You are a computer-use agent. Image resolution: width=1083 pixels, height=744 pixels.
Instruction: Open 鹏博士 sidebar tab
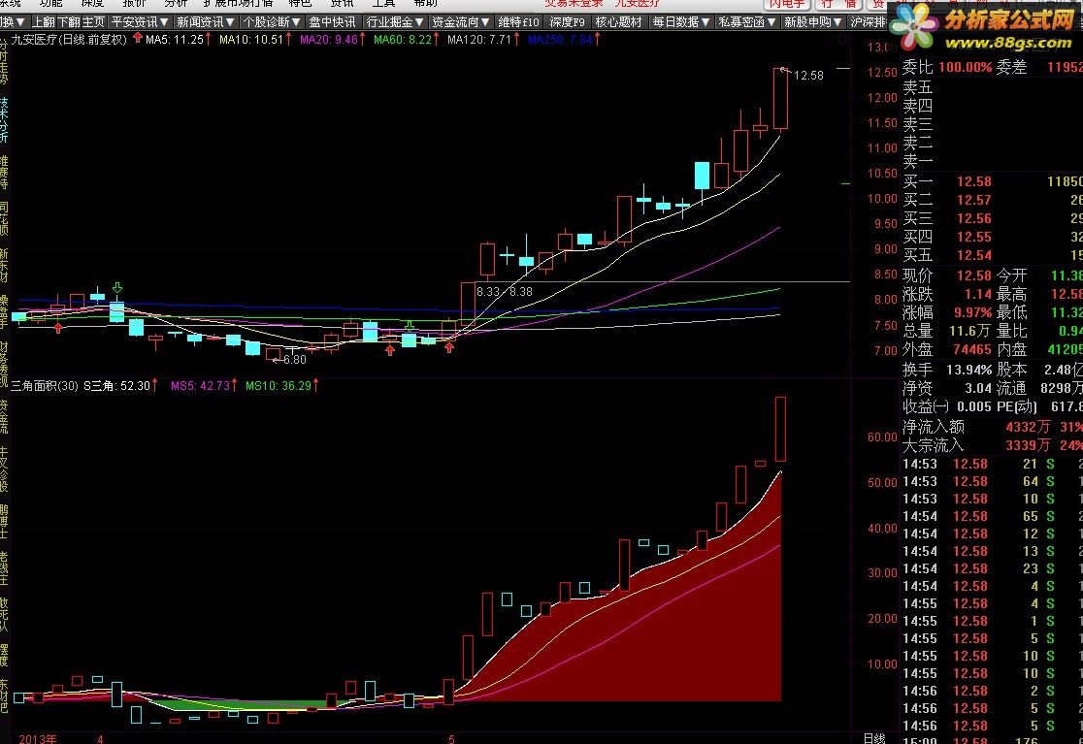click(4, 521)
